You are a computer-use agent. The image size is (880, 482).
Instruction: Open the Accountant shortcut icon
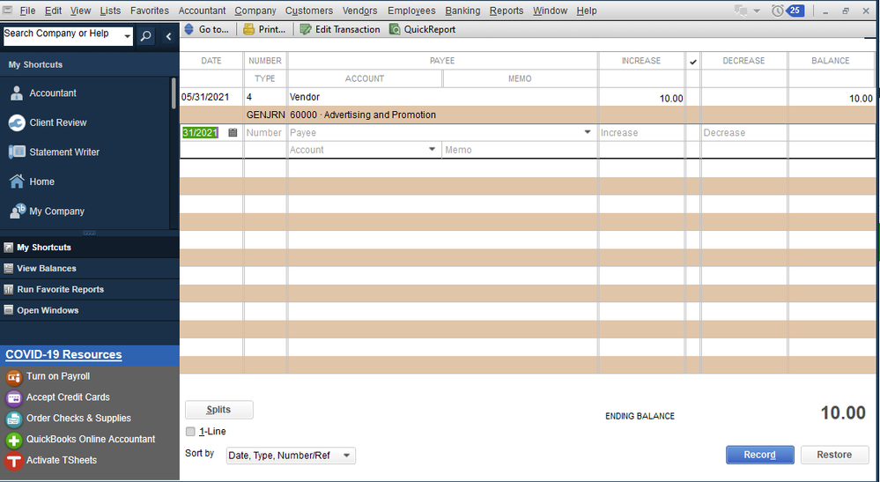[16, 93]
